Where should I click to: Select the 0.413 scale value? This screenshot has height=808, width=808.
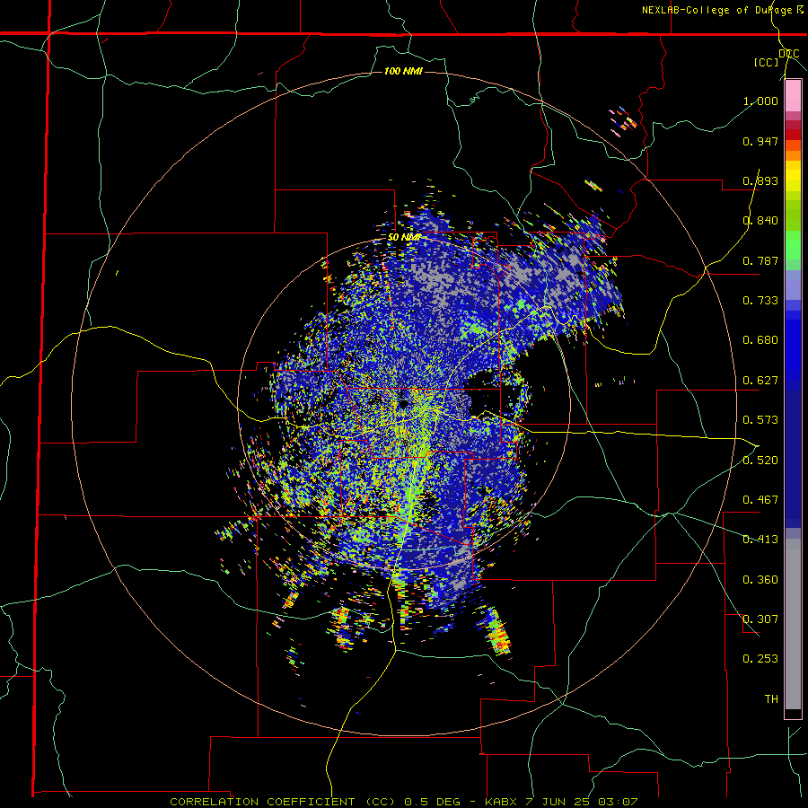(760, 540)
